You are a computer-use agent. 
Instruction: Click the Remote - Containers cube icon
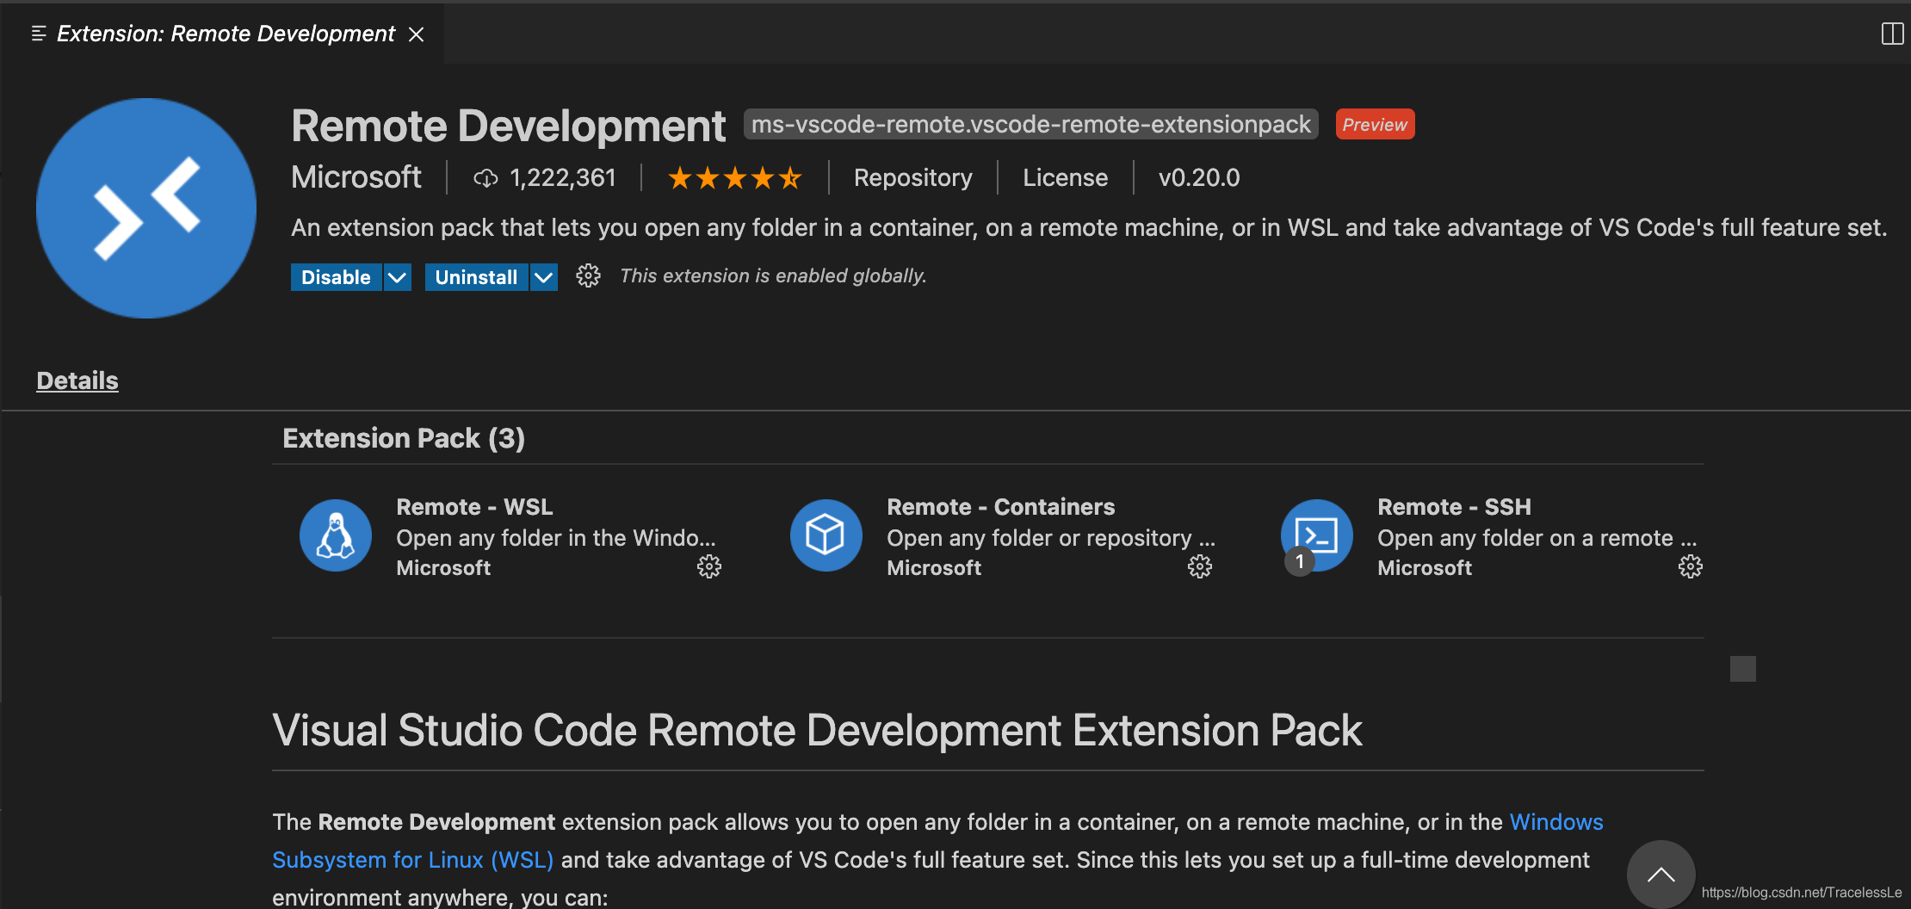(x=826, y=535)
